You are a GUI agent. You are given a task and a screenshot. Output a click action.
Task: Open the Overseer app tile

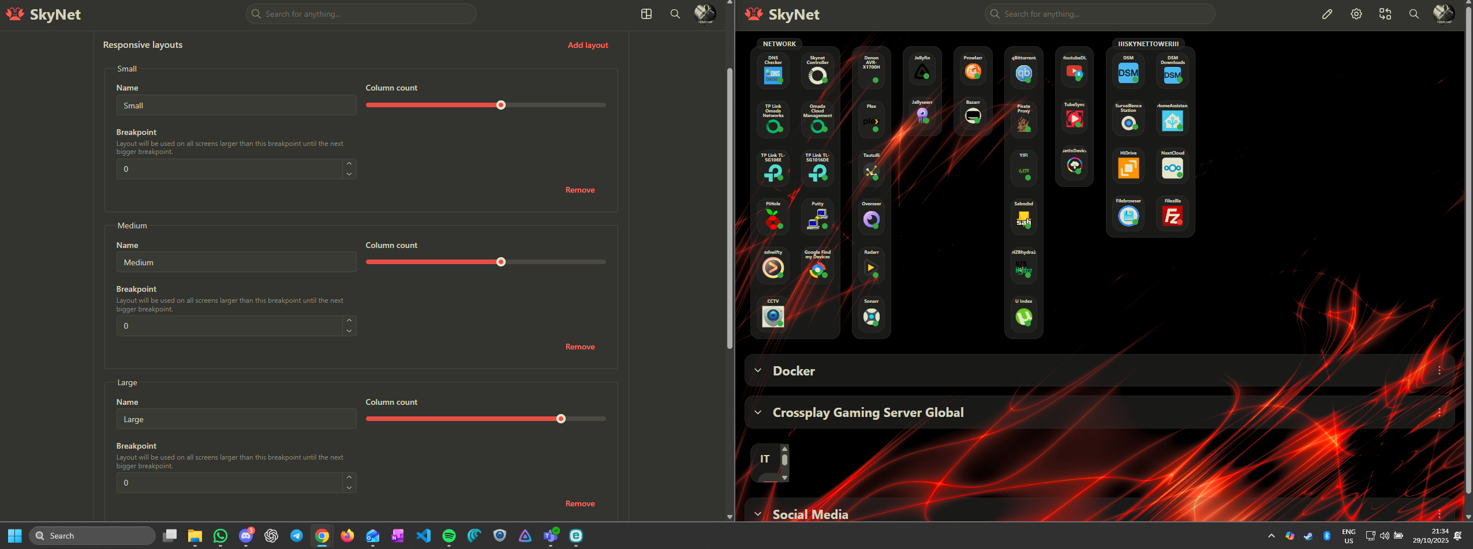pyautogui.click(x=871, y=216)
